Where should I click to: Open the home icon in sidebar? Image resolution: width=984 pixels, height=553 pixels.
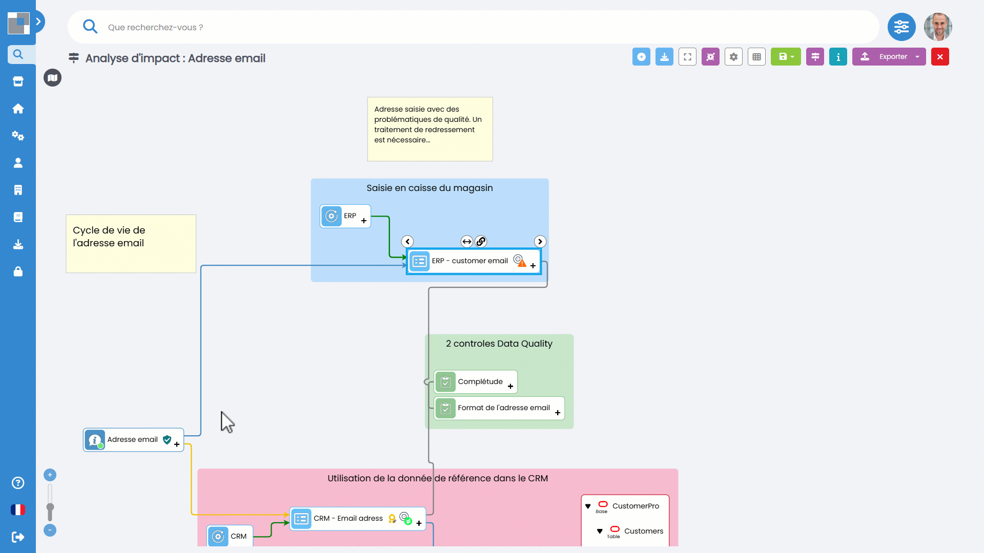18,109
